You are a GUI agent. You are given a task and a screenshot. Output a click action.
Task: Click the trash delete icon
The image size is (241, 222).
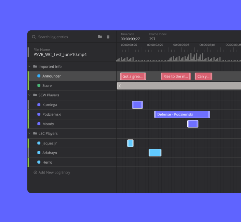pos(108,37)
